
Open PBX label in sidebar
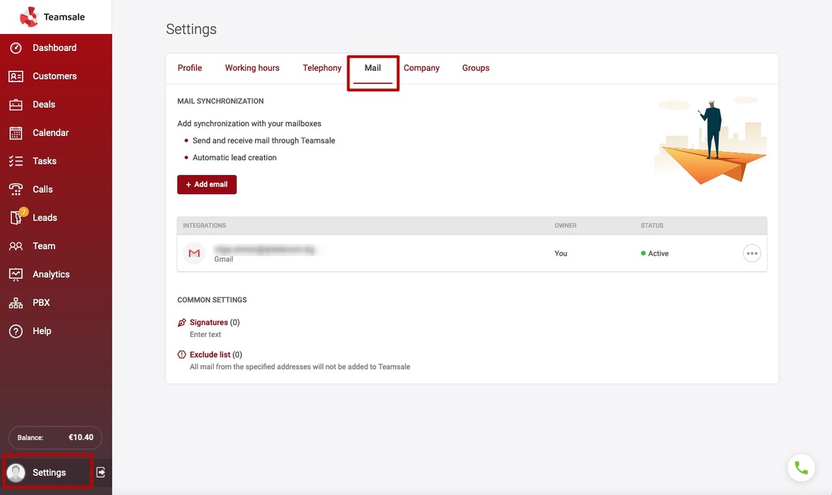click(41, 303)
